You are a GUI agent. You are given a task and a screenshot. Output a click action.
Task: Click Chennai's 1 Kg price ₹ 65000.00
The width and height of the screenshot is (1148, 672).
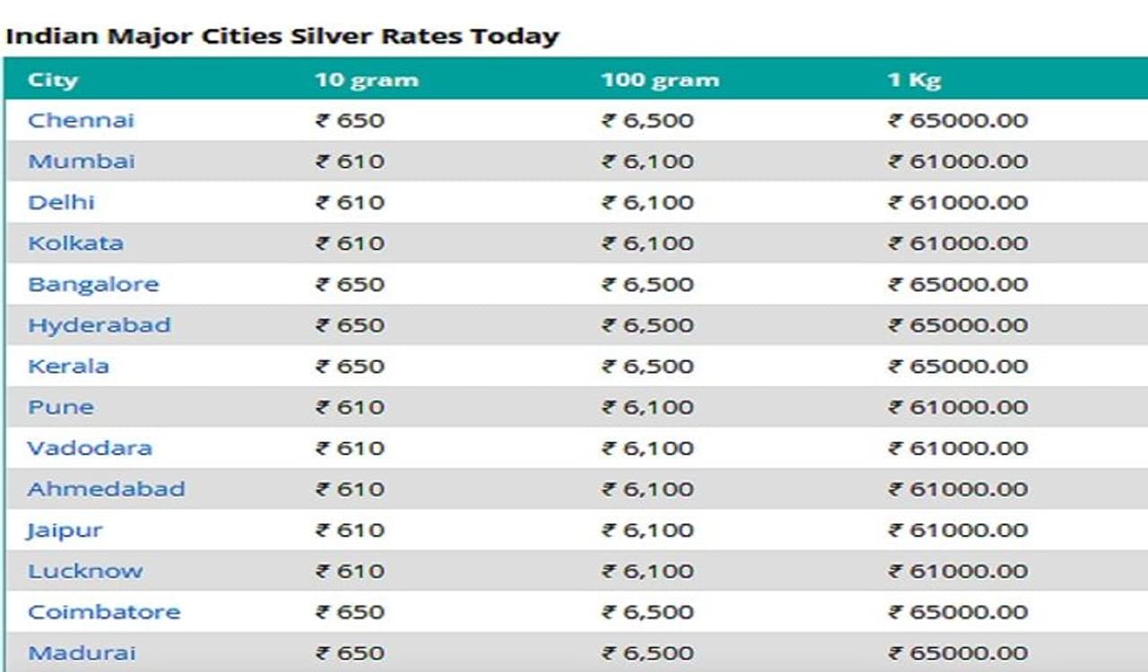pos(958,120)
